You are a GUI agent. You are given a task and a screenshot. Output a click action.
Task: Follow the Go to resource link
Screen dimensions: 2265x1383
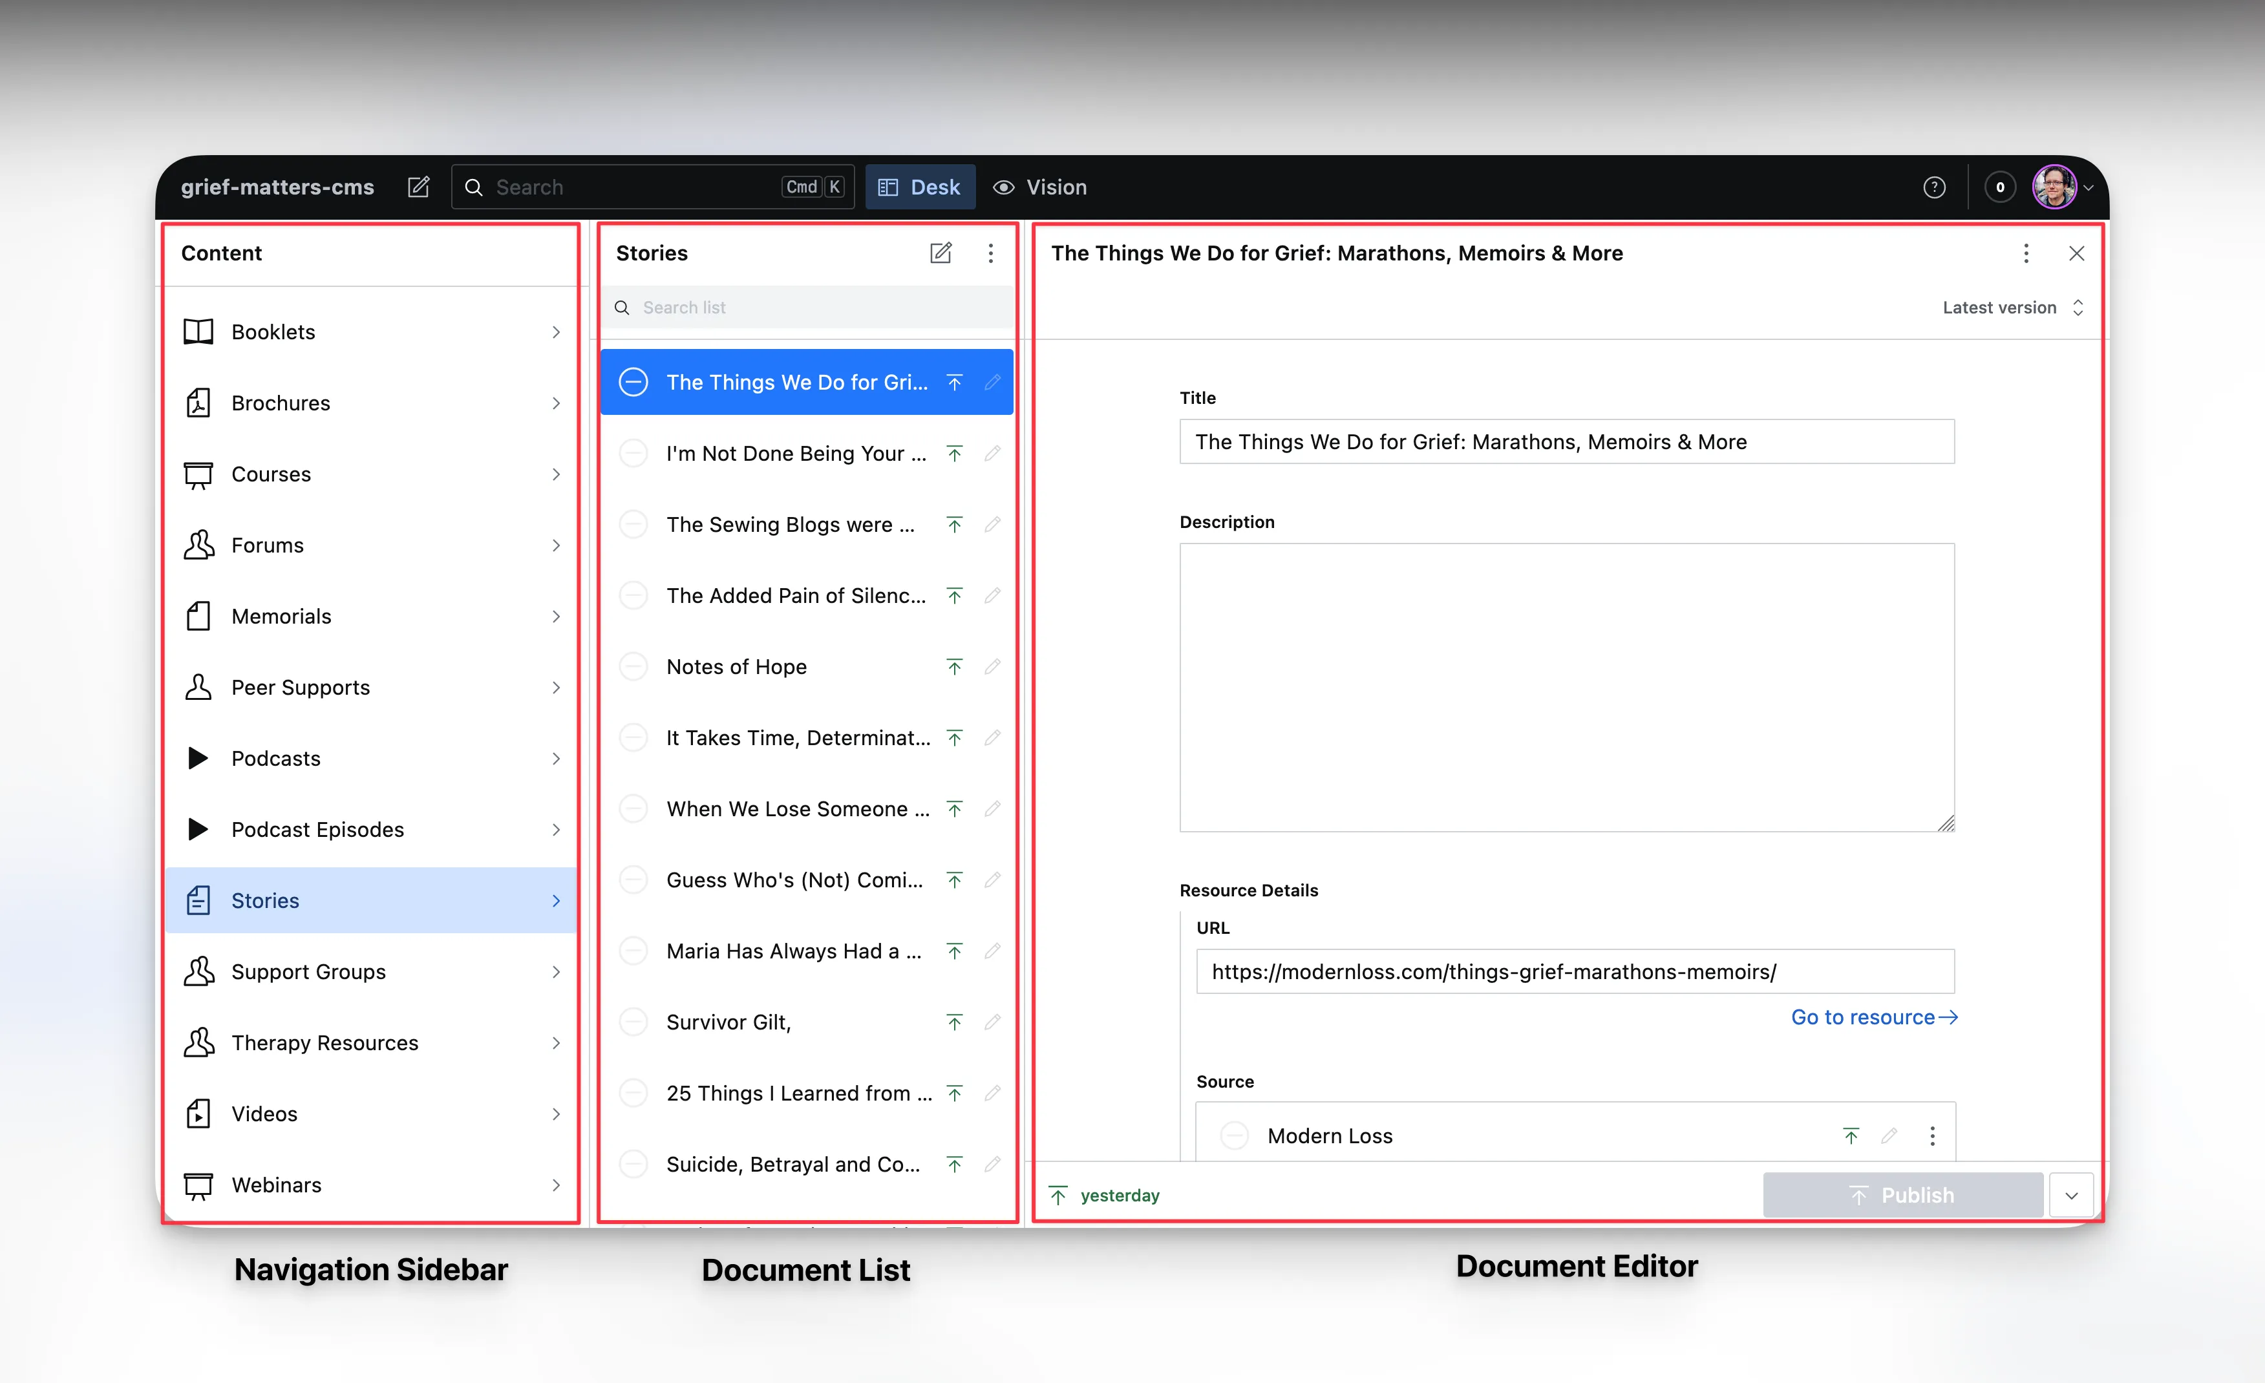(x=1873, y=1017)
